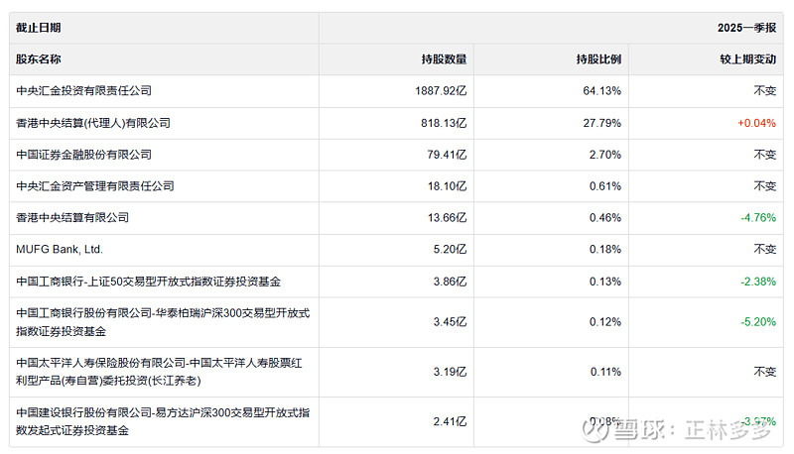Click the 截止日期 header cell
Image resolution: width=794 pixels, height=454 pixels.
click(39, 28)
